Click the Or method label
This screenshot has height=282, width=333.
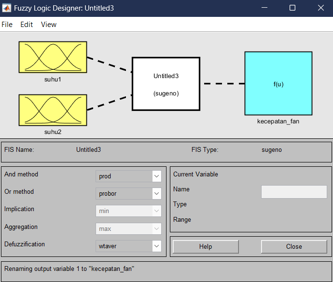point(19,191)
